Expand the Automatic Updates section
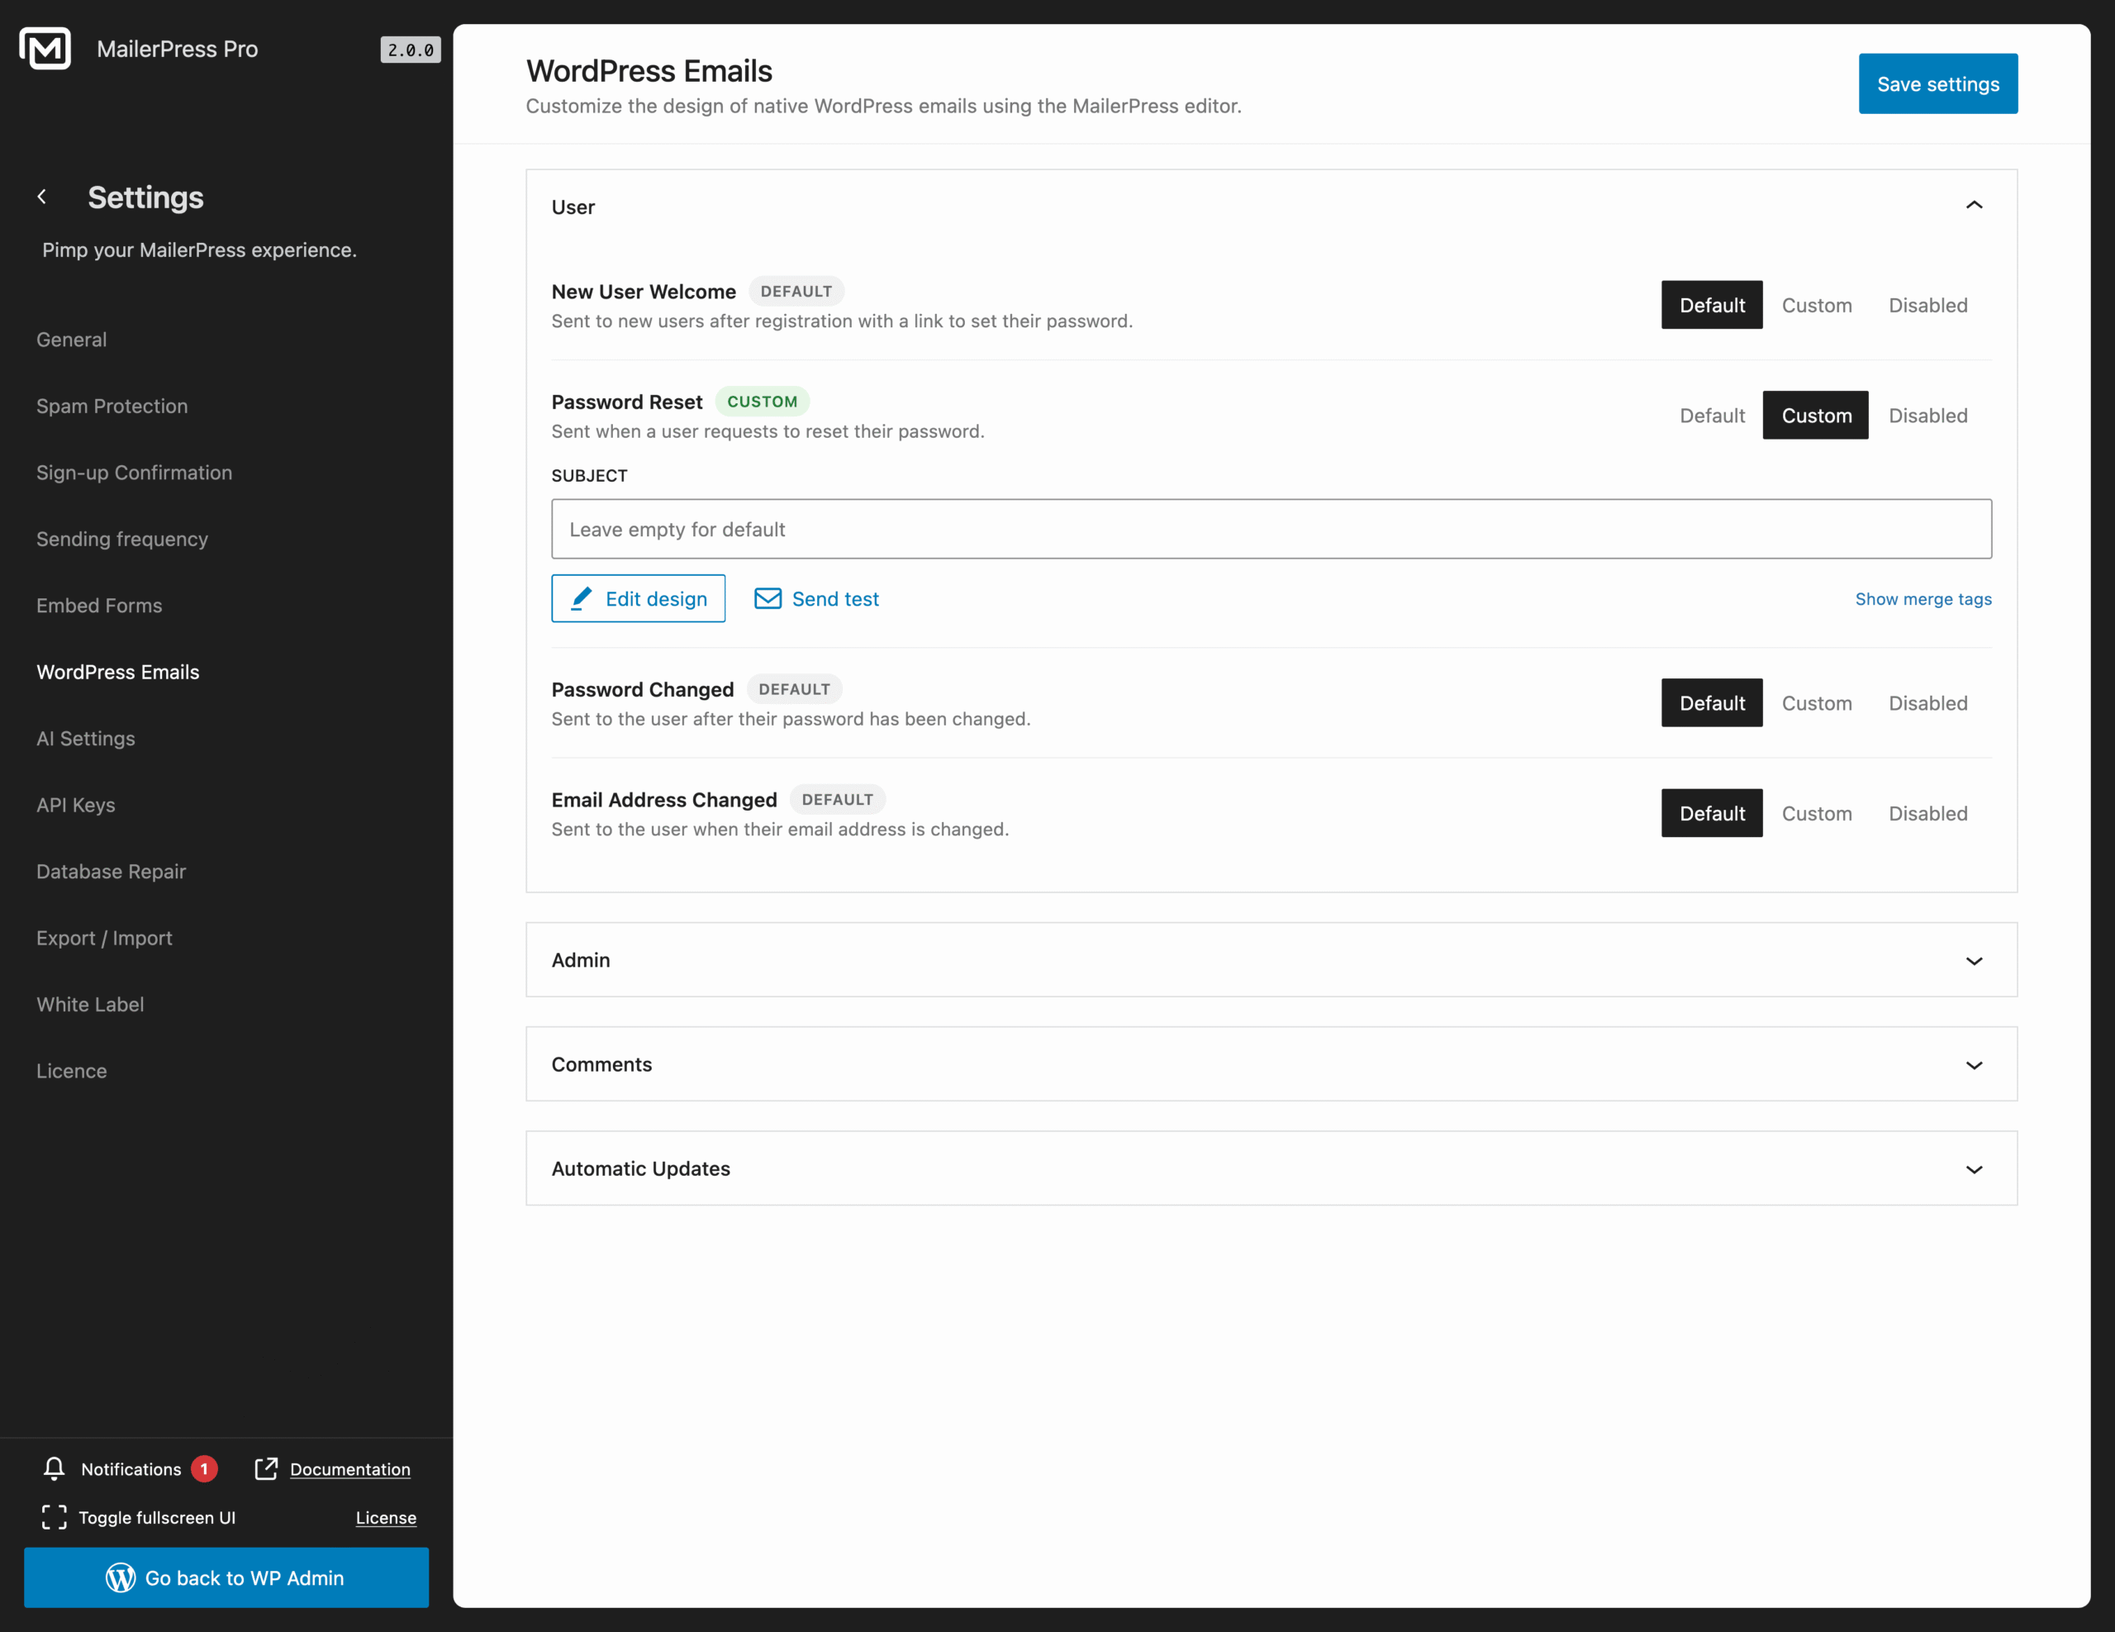The height and width of the screenshot is (1632, 2115). (1271, 1169)
